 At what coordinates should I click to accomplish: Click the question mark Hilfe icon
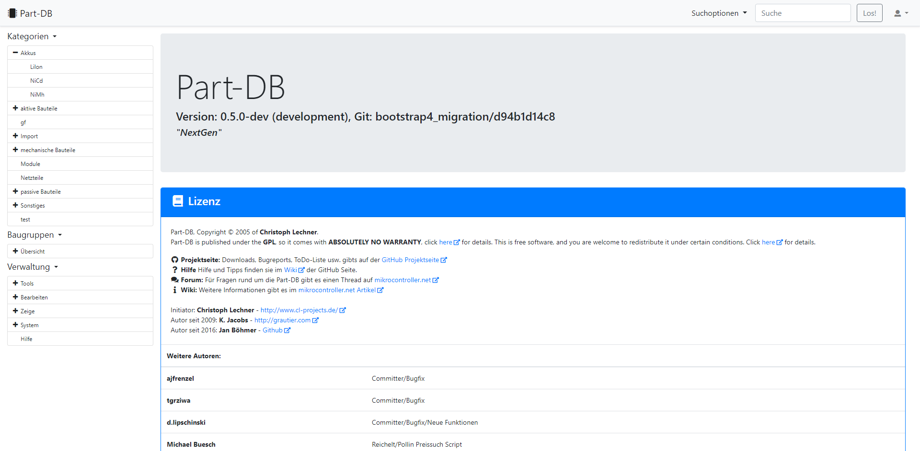pos(174,270)
